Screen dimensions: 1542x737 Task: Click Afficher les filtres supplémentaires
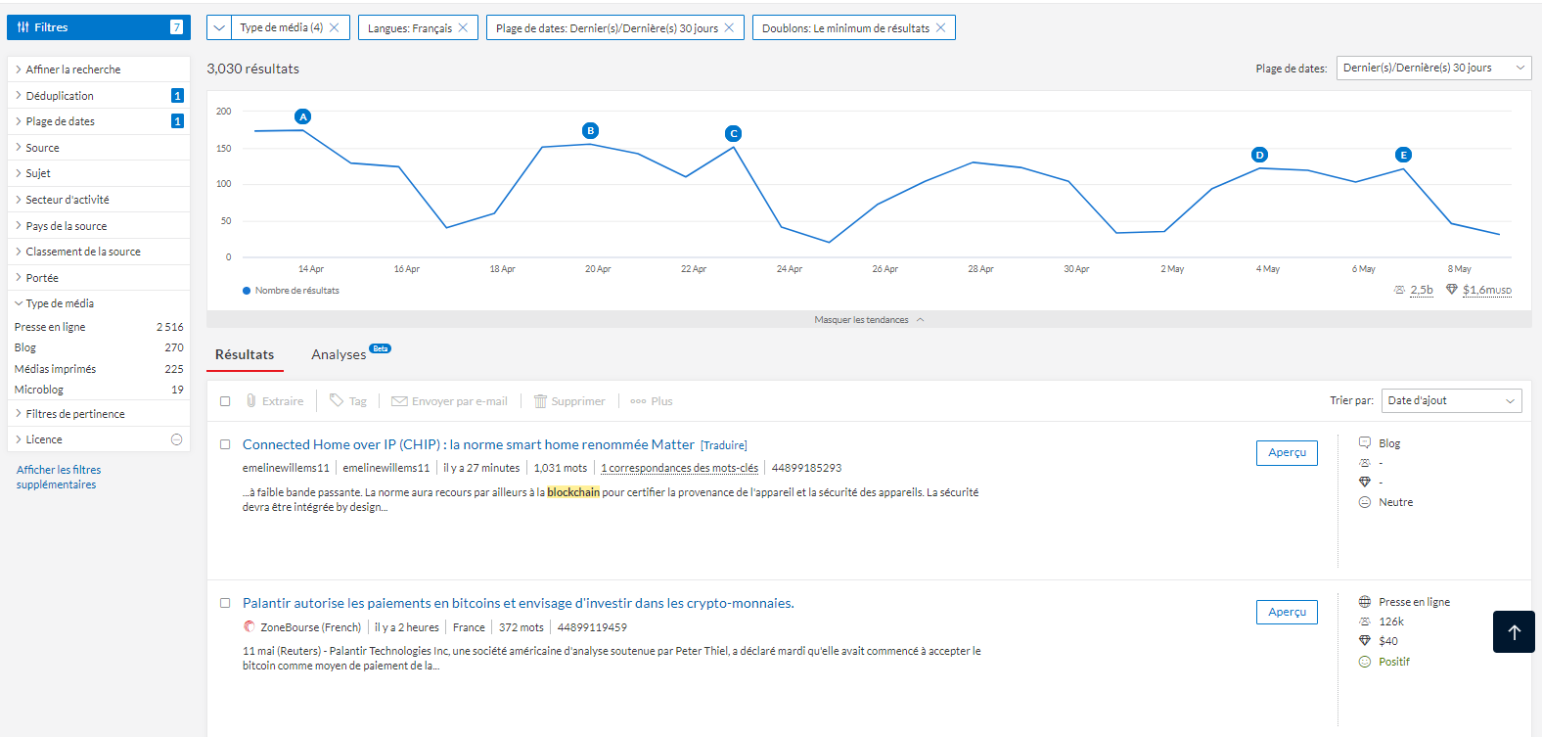click(59, 477)
